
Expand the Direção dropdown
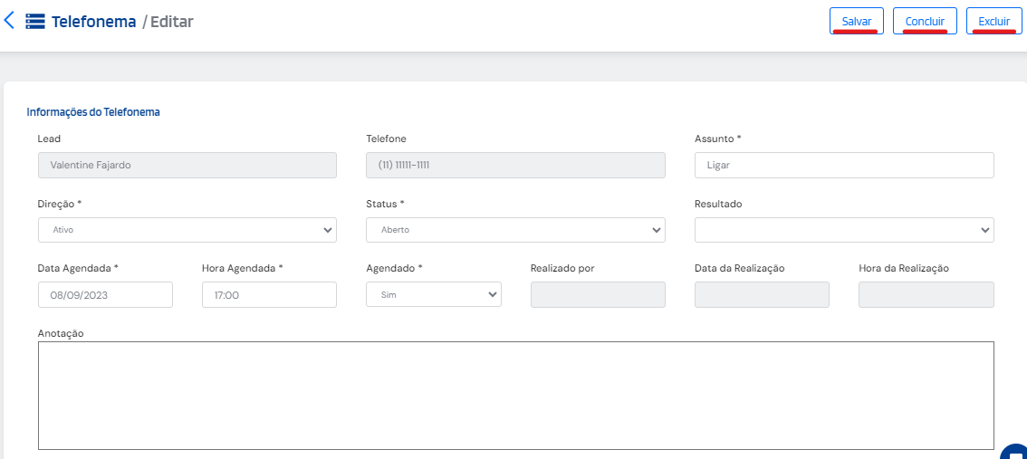pyautogui.click(x=187, y=230)
